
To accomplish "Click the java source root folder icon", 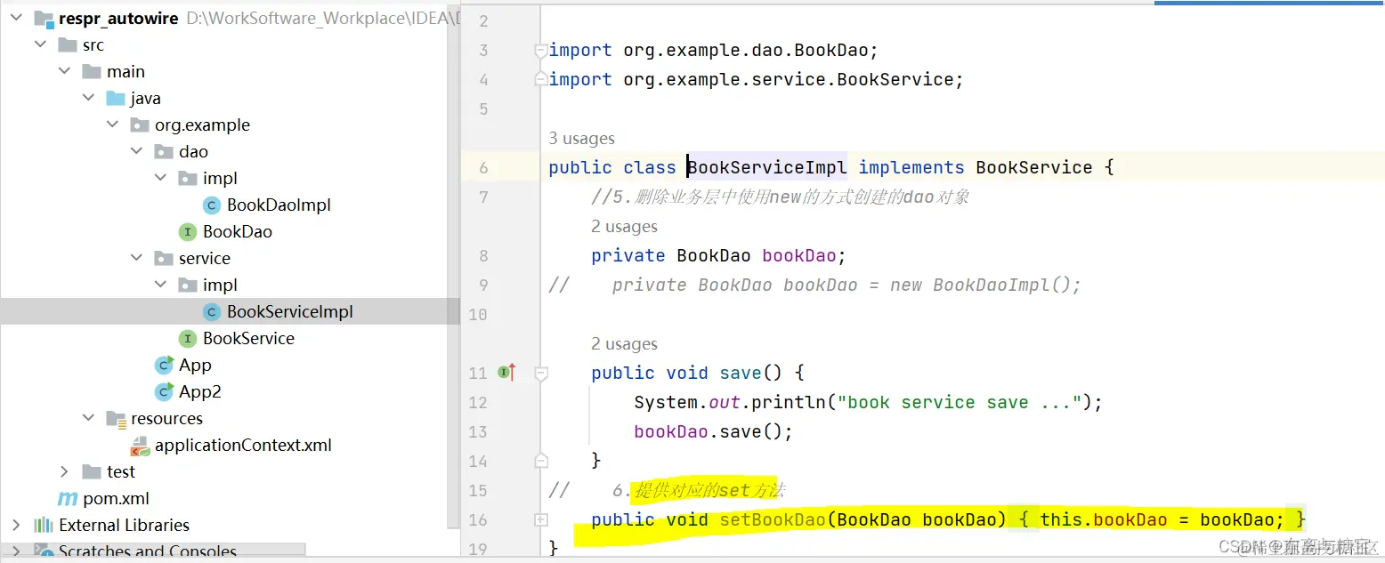I will coord(116,98).
